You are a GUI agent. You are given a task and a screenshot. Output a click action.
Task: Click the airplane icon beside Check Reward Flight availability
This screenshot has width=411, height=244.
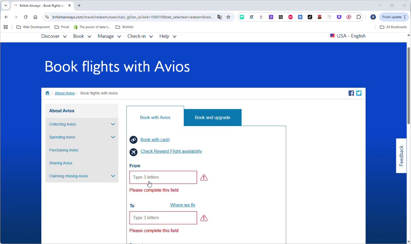[x=134, y=152]
